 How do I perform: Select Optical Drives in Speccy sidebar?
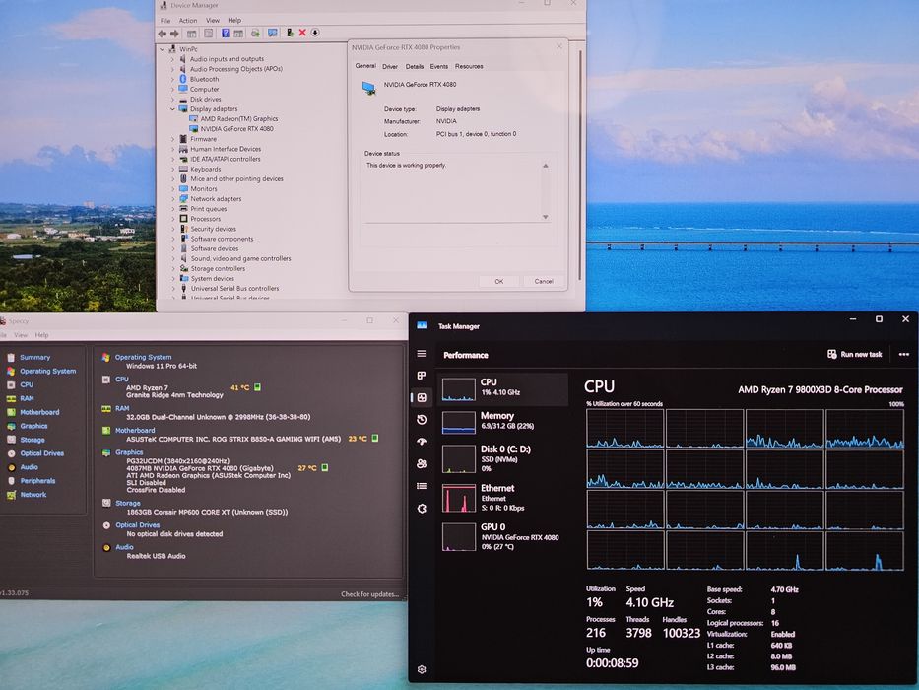tap(41, 453)
